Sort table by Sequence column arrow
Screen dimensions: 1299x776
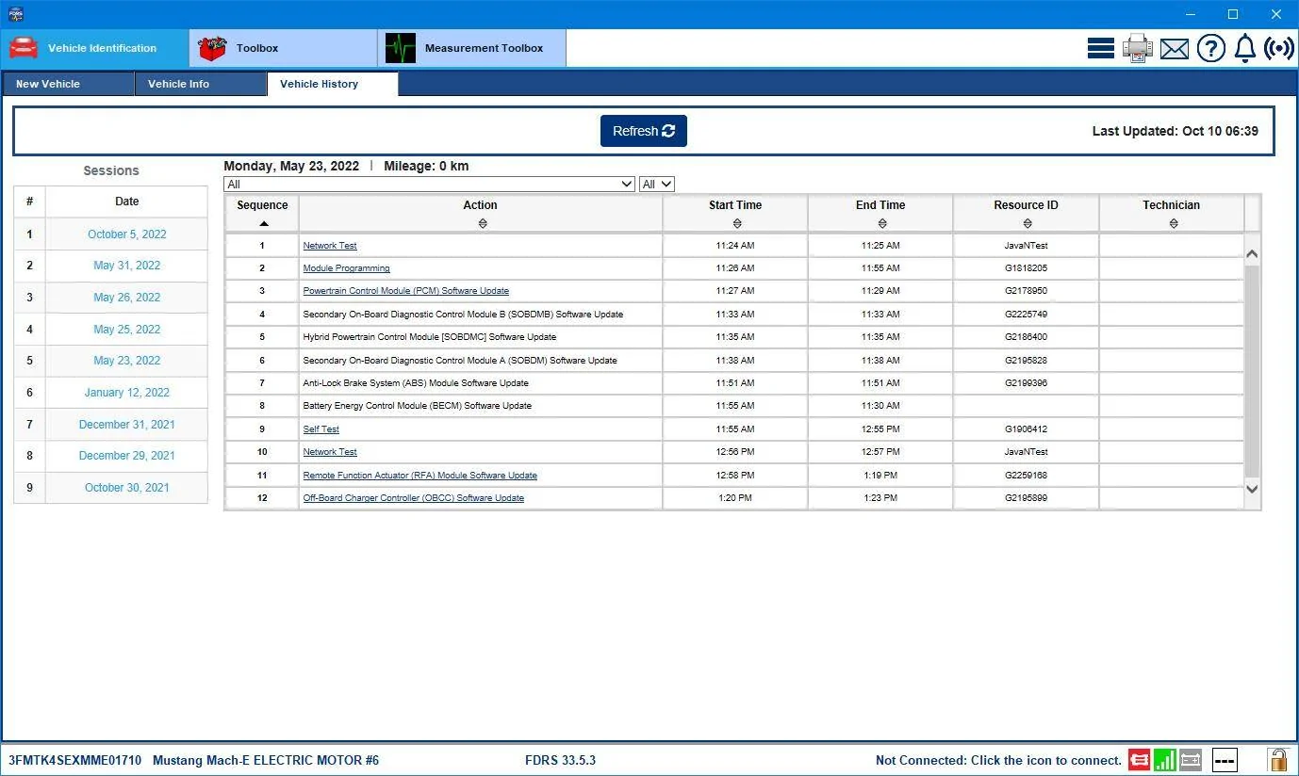pyautogui.click(x=263, y=223)
